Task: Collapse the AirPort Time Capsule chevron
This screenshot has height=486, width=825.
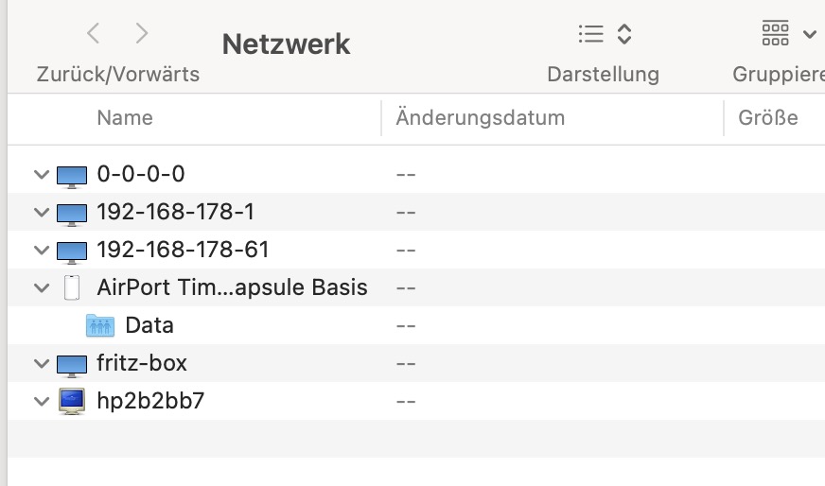Action: (41, 288)
